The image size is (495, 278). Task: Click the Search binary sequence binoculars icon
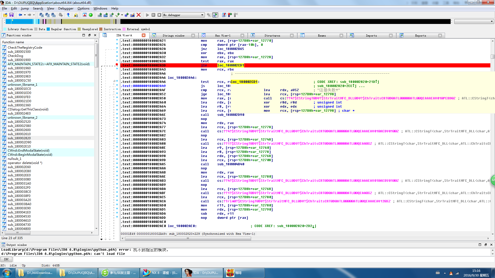coord(53,15)
